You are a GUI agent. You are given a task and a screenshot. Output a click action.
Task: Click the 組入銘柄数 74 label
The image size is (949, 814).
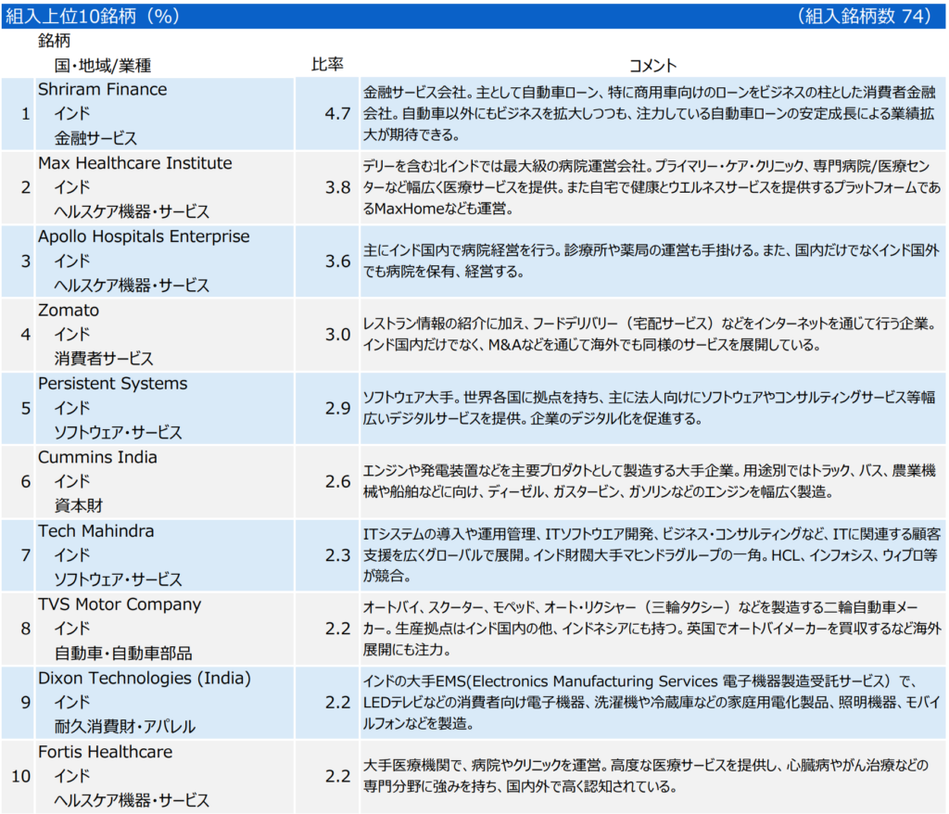pyautogui.click(x=862, y=16)
